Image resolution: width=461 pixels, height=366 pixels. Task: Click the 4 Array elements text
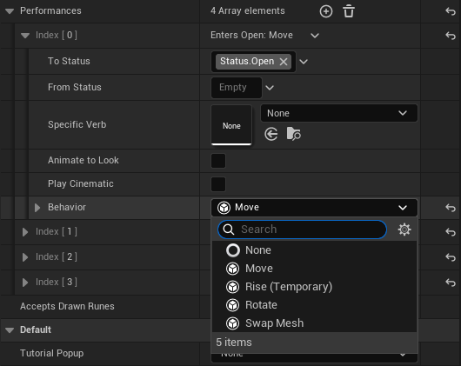point(248,11)
